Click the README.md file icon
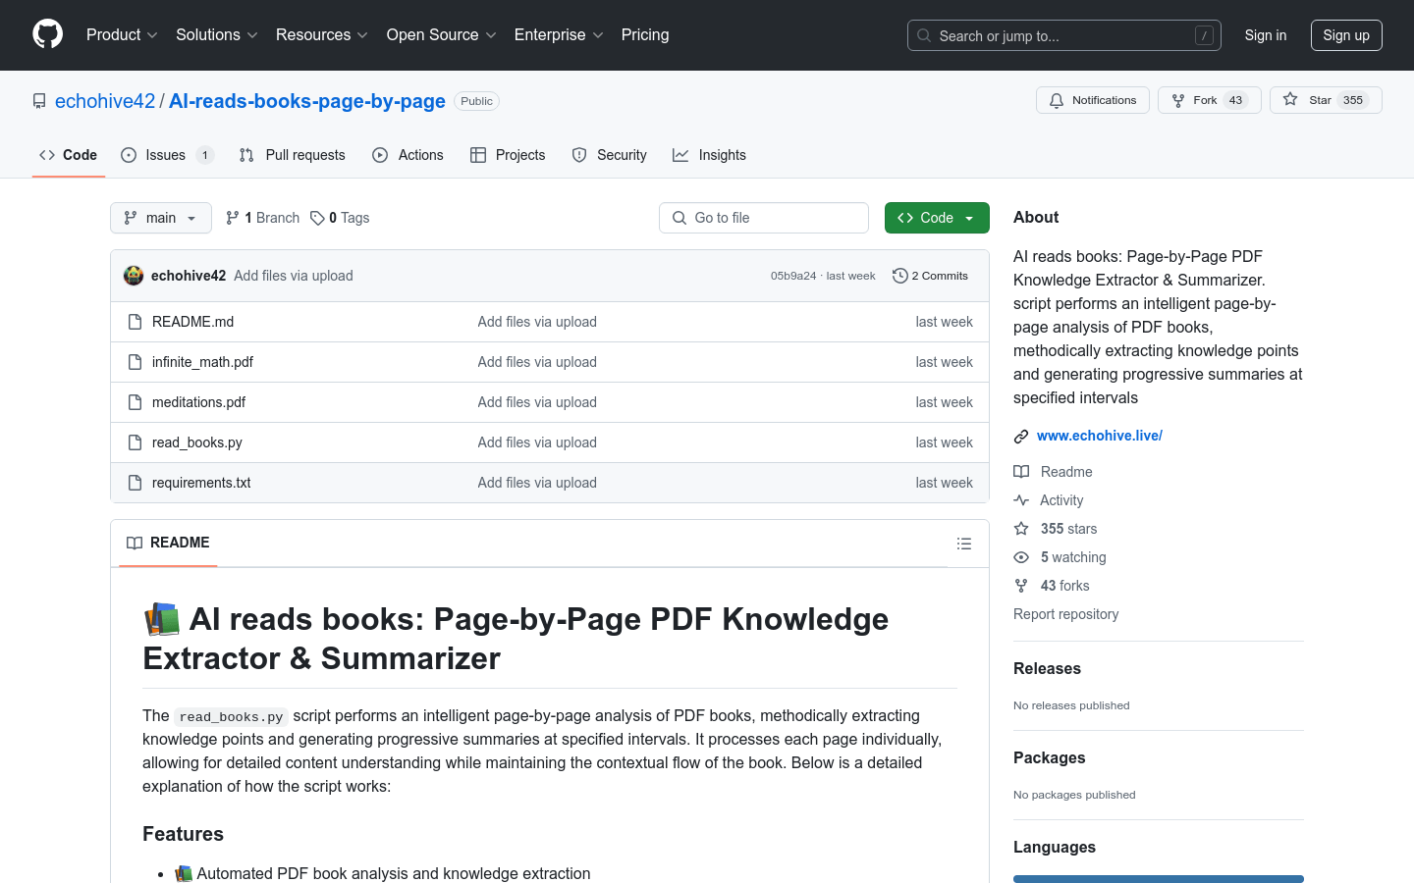The width and height of the screenshot is (1414, 883). (x=136, y=322)
